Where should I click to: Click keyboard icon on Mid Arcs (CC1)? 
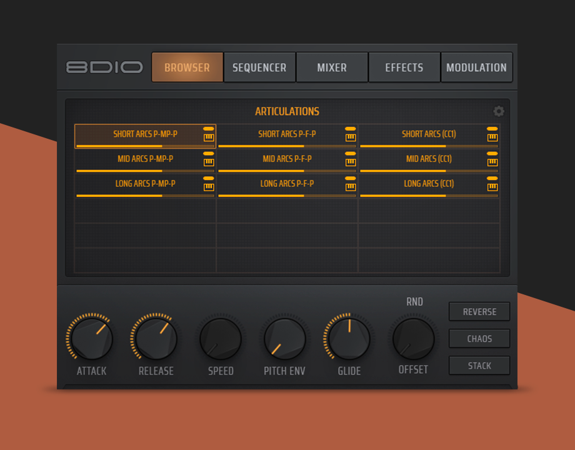click(492, 162)
